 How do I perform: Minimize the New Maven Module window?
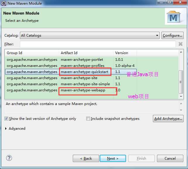[x=161, y=2]
